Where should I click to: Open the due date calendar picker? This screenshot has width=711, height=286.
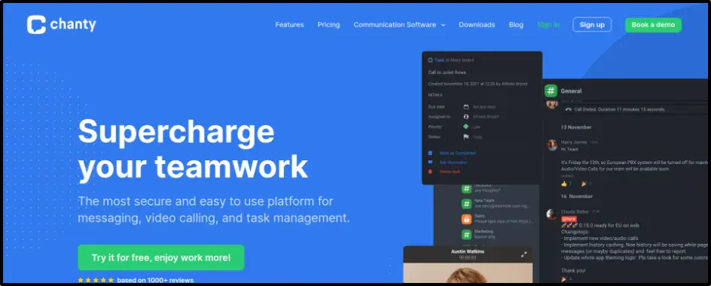465,107
